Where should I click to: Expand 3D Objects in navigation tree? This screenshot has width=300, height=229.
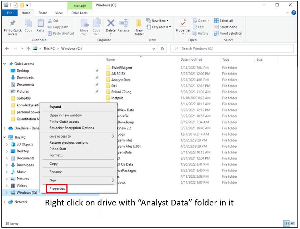[x=7, y=144]
